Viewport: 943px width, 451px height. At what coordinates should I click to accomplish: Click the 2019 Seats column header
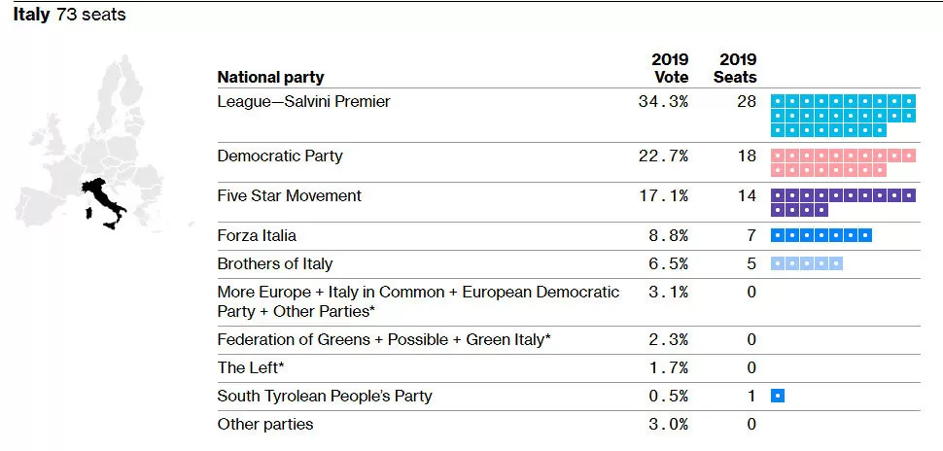click(738, 69)
